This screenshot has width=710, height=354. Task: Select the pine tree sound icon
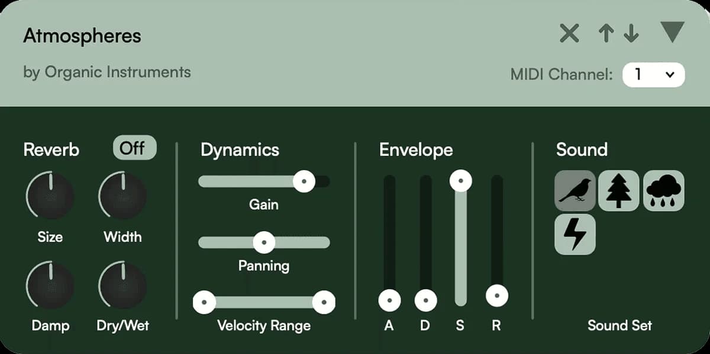[x=619, y=190]
